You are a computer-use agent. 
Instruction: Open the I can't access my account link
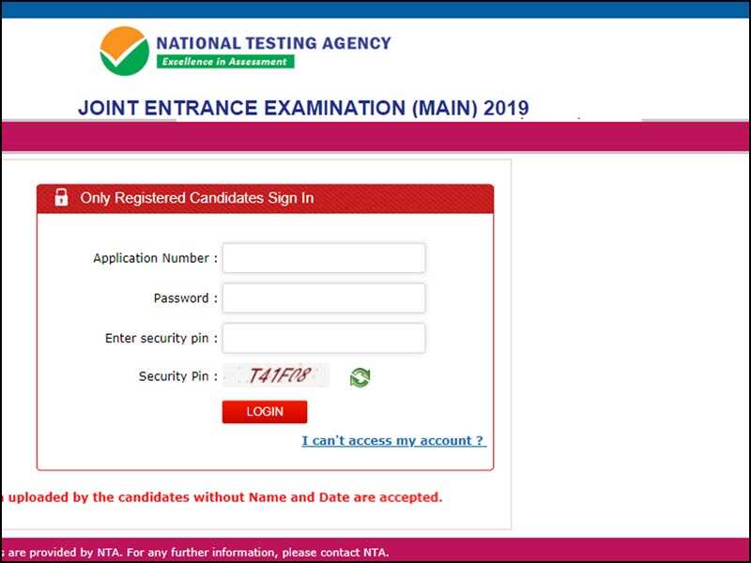(x=393, y=441)
